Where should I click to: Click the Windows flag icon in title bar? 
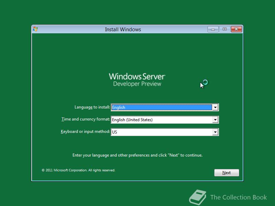(x=35, y=29)
